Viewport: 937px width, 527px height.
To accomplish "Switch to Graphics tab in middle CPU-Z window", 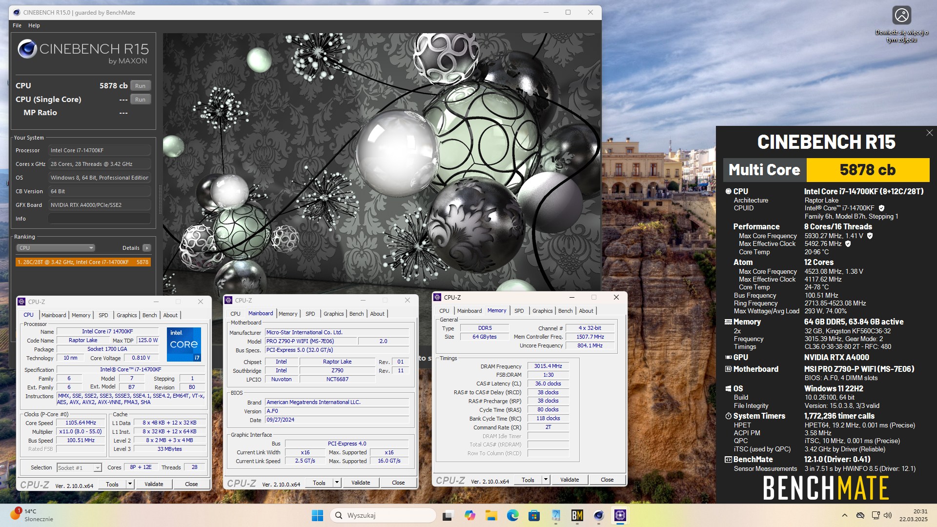I will point(334,314).
